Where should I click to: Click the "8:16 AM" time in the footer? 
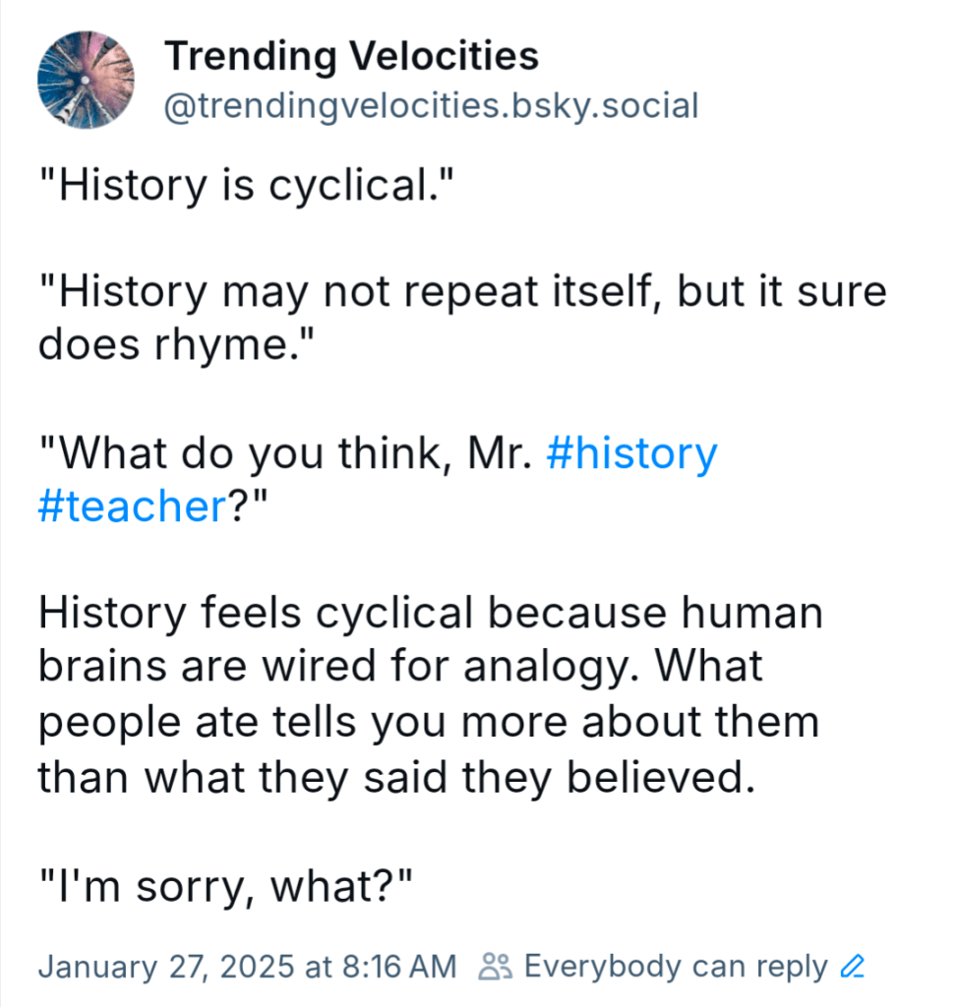click(400, 968)
